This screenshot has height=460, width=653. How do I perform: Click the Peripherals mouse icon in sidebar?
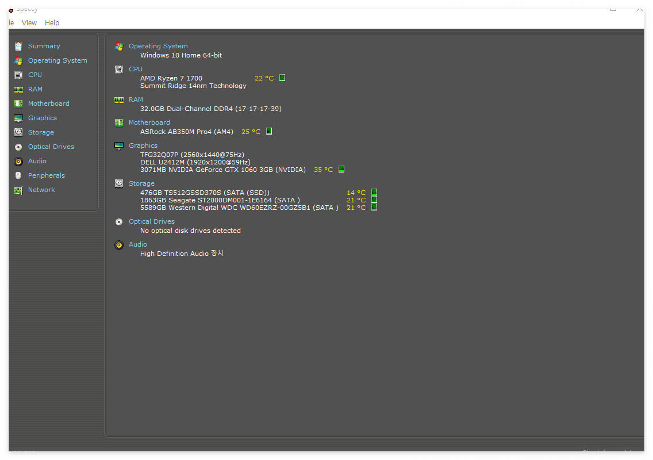point(18,176)
